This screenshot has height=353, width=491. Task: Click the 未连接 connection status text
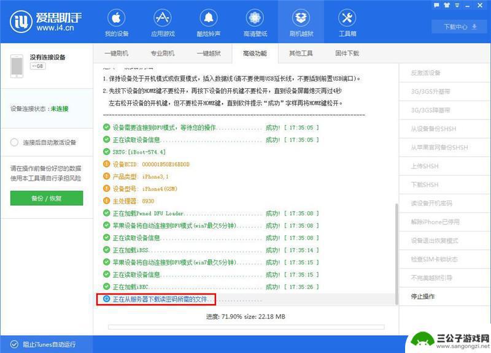[x=60, y=108]
